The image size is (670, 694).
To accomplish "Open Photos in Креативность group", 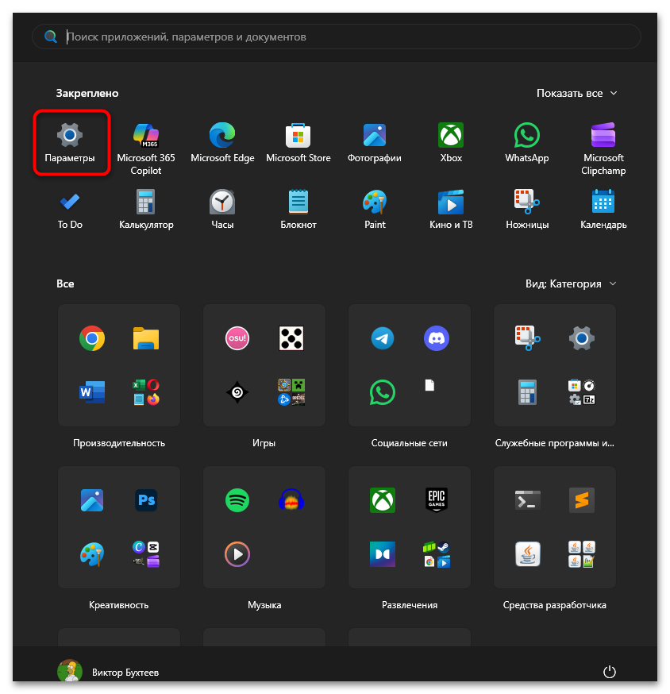I will point(92,500).
